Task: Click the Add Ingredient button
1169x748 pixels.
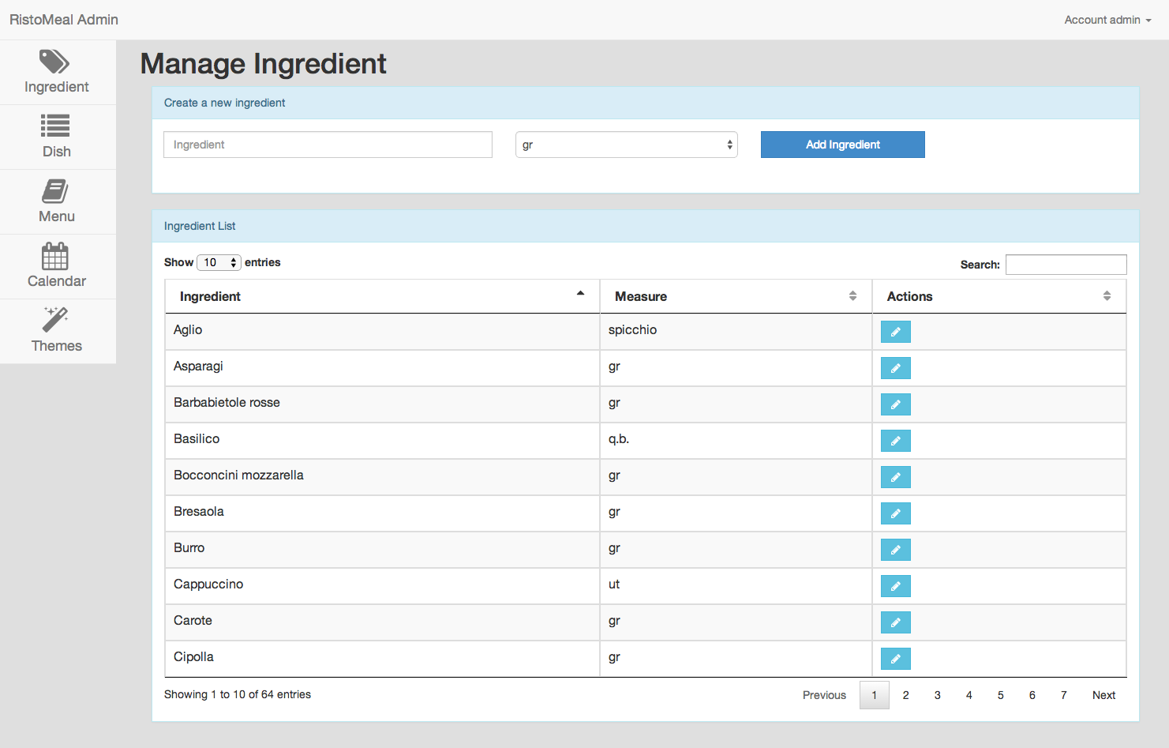Action: [842, 145]
